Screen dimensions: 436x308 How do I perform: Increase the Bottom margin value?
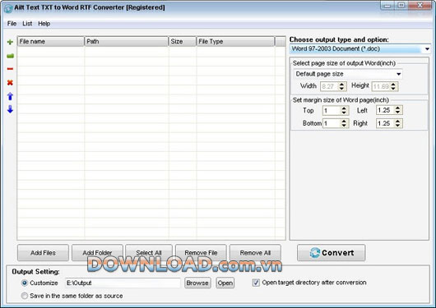[344, 121]
